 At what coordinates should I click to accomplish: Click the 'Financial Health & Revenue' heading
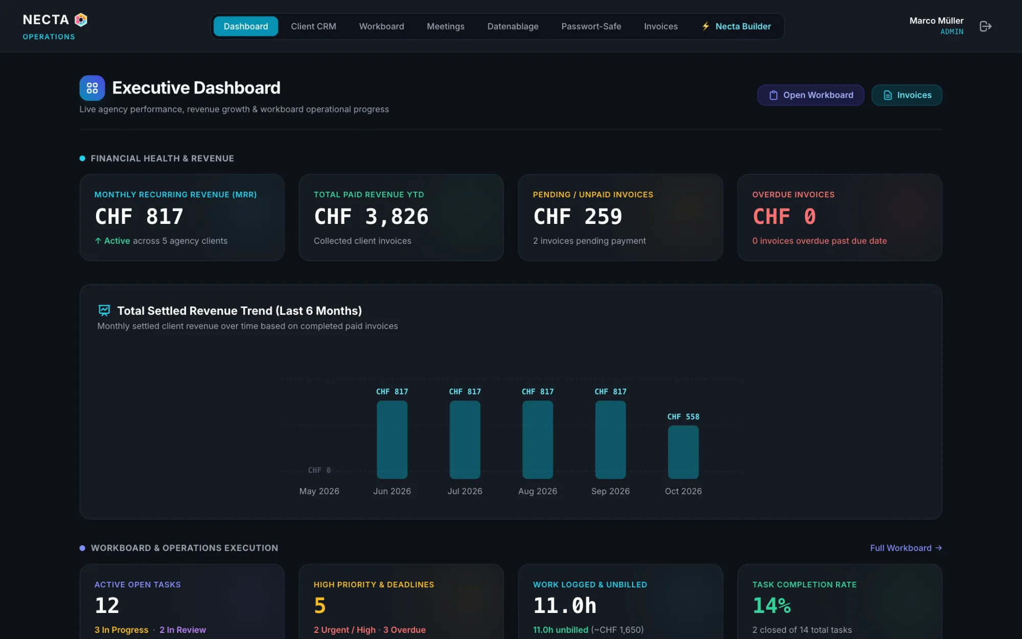pos(162,158)
